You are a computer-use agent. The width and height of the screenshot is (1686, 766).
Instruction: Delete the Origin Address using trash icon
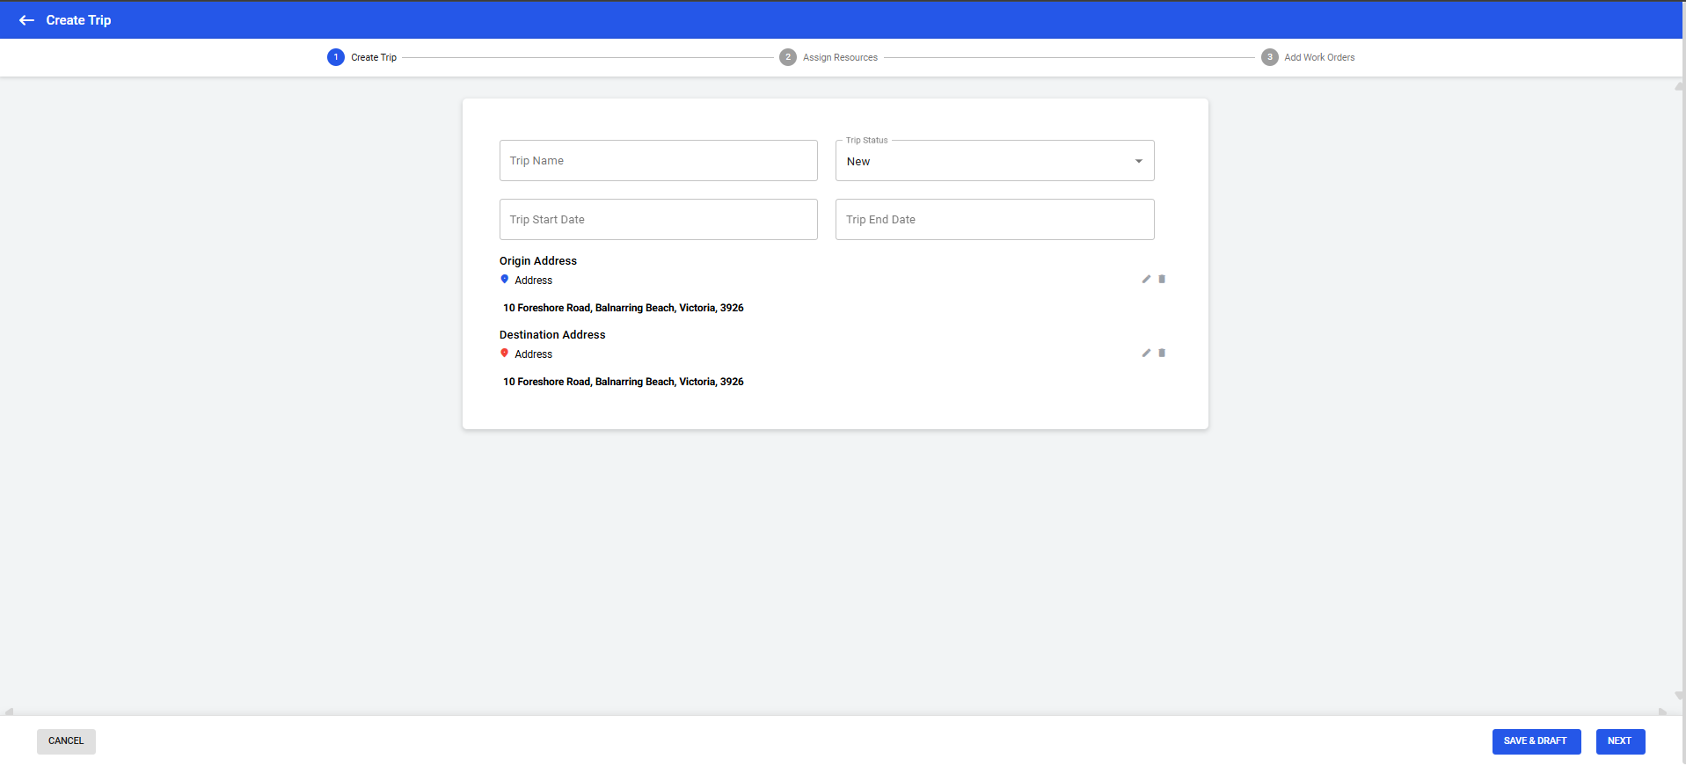pyautogui.click(x=1162, y=279)
